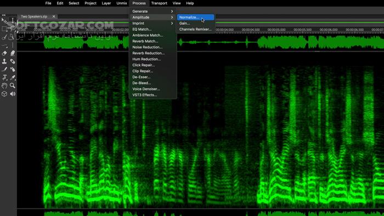Click the 00:00:04.000 ruler mark
Screen dimensions: 384x216
[224, 30]
